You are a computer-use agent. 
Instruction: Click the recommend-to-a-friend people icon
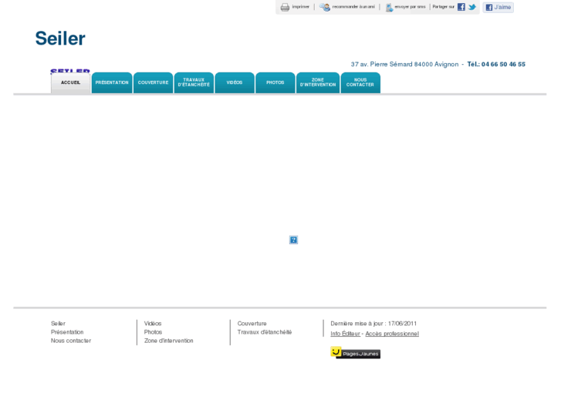(325, 7)
